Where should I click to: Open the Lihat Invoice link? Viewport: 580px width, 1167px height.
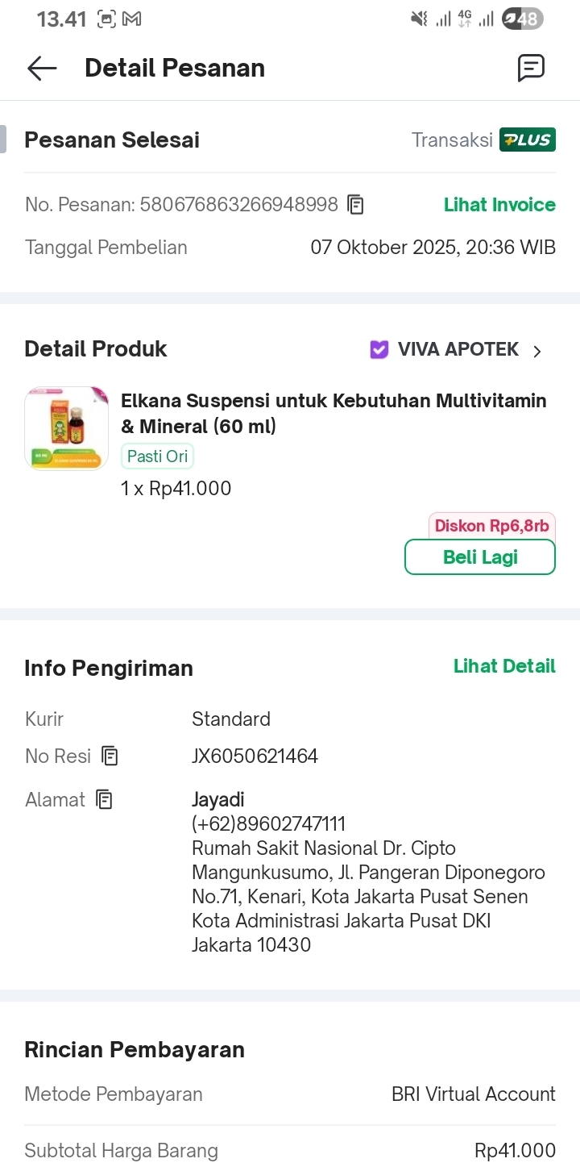[499, 205]
